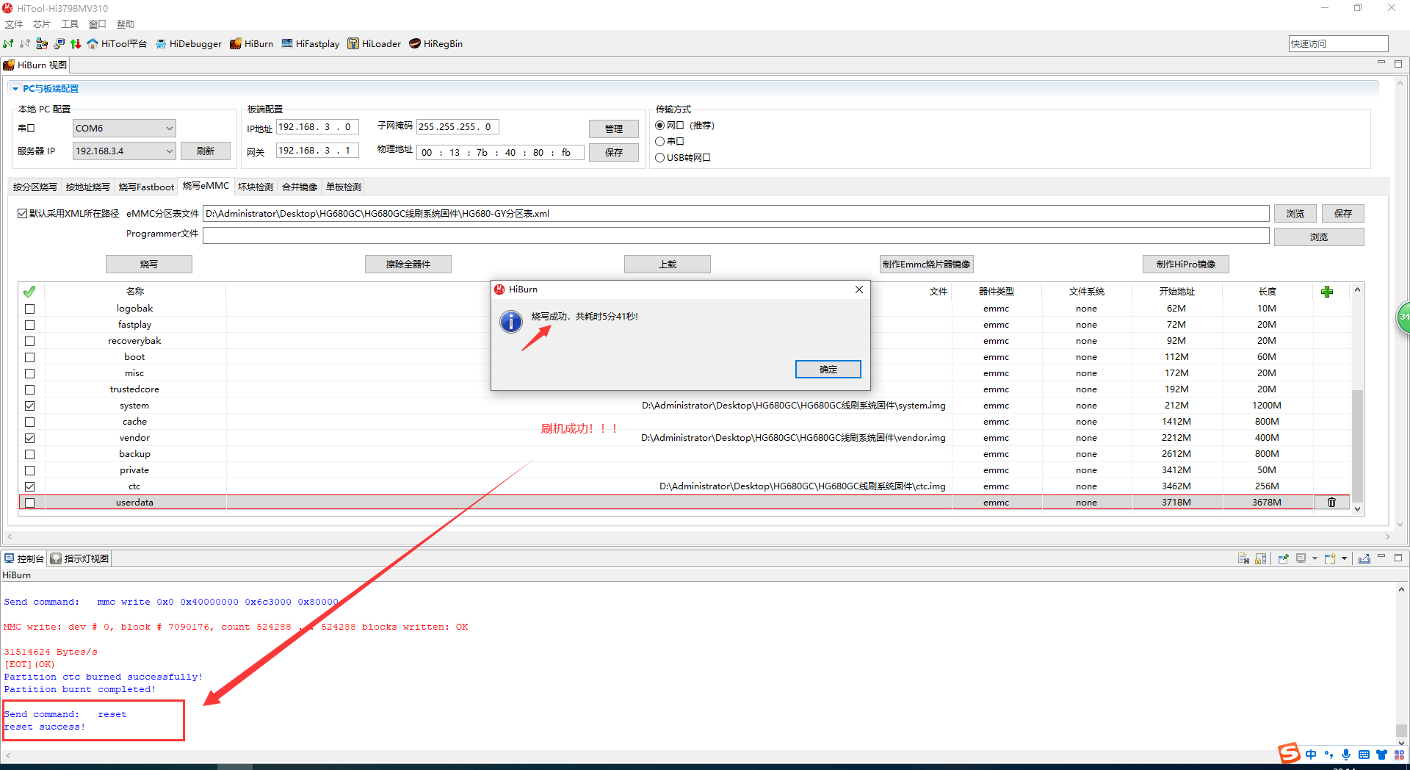Click the open new console icon

pyautogui.click(x=1330, y=558)
